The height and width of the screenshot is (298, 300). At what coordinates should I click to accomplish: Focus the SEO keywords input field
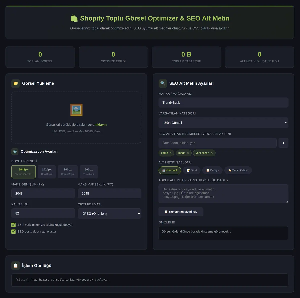(218, 143)
